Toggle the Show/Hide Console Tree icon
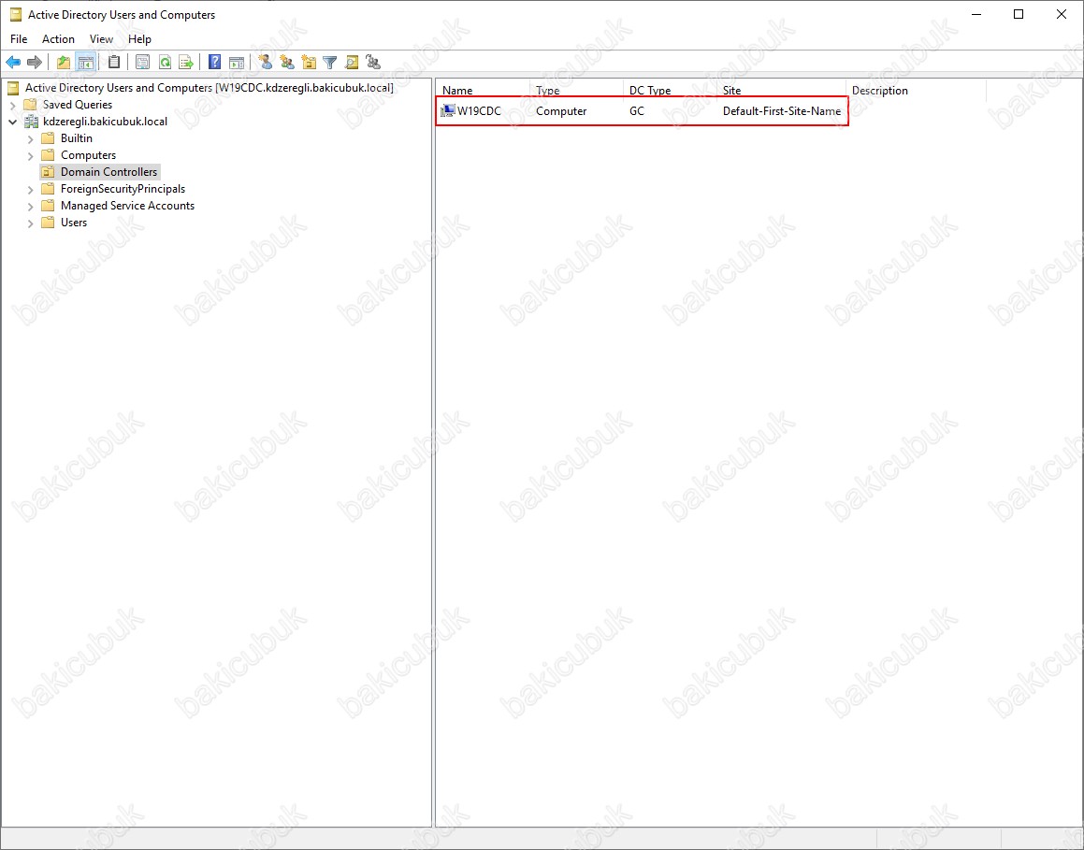 pyautogui.click(x=86, y=63)
